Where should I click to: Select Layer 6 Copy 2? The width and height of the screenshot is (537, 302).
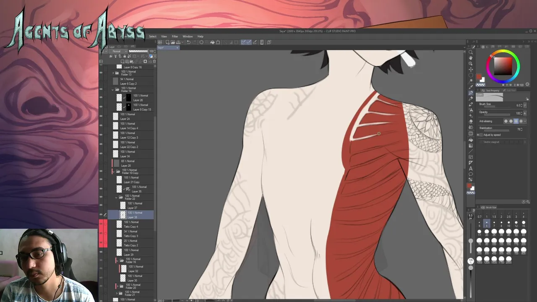pyautogui.click(x=130, y=81)
